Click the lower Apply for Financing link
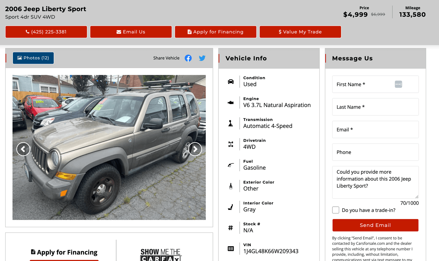The width and height of the screenshot is (439, 261). pyautogui.click(x=64, y=252)
